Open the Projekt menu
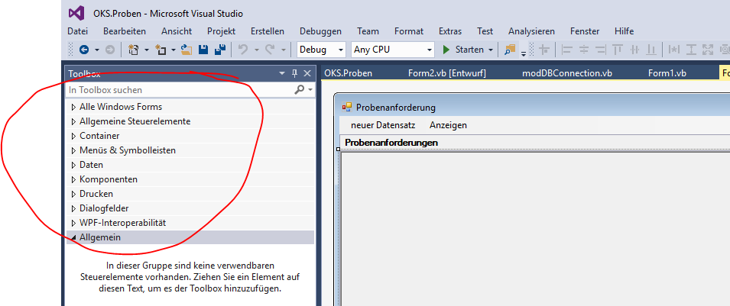Image resolution: width=730 pixels, height=306 pixels. click(221, 31)
